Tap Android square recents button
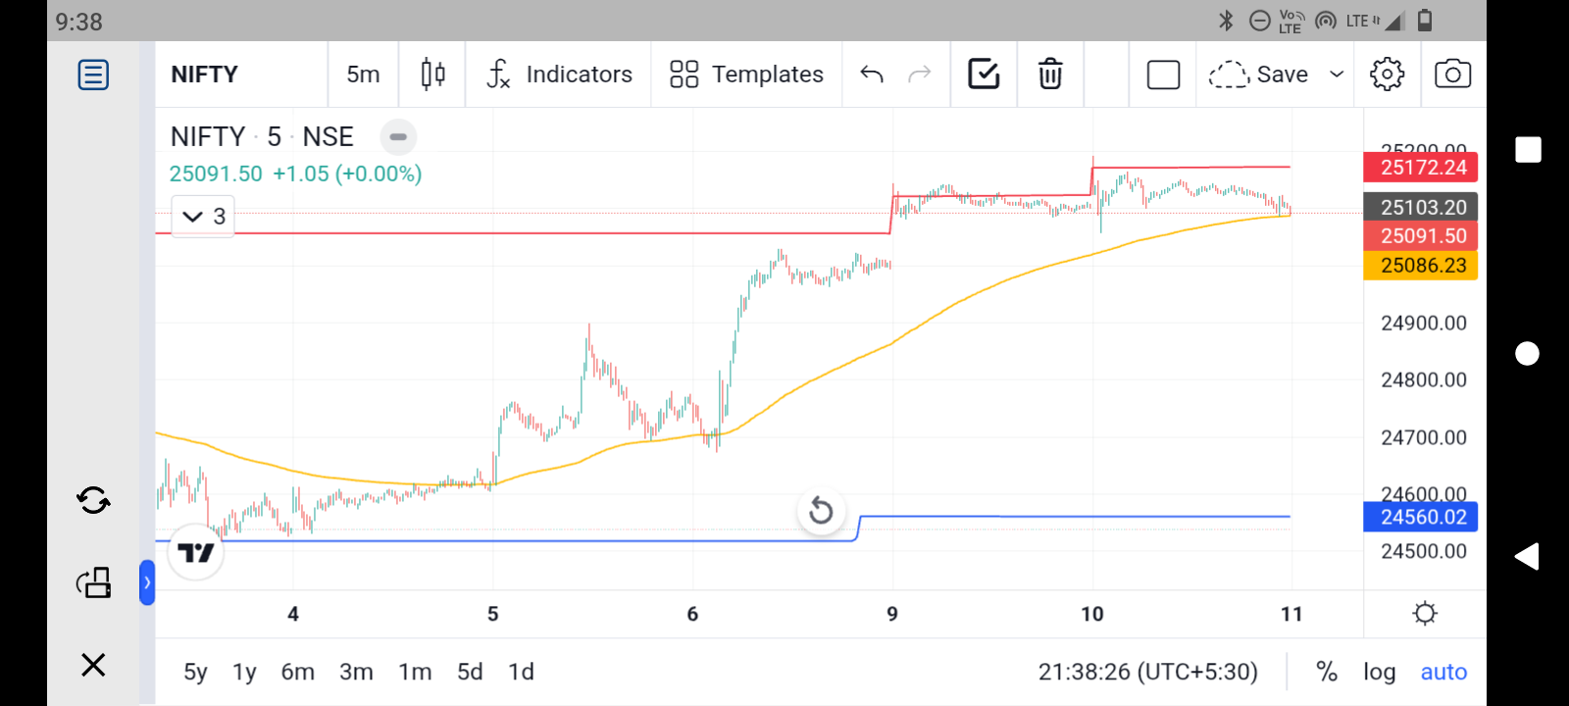Image resolution: width=1569 pixels, height=706 pixels. click(1528, 150)
